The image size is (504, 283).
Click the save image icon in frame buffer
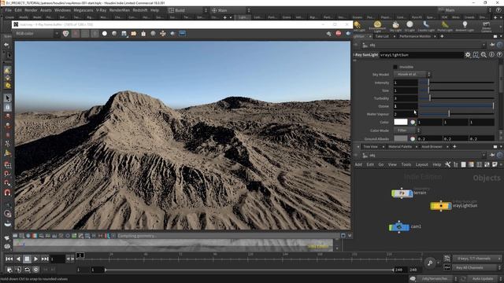[x=124, y=33]
